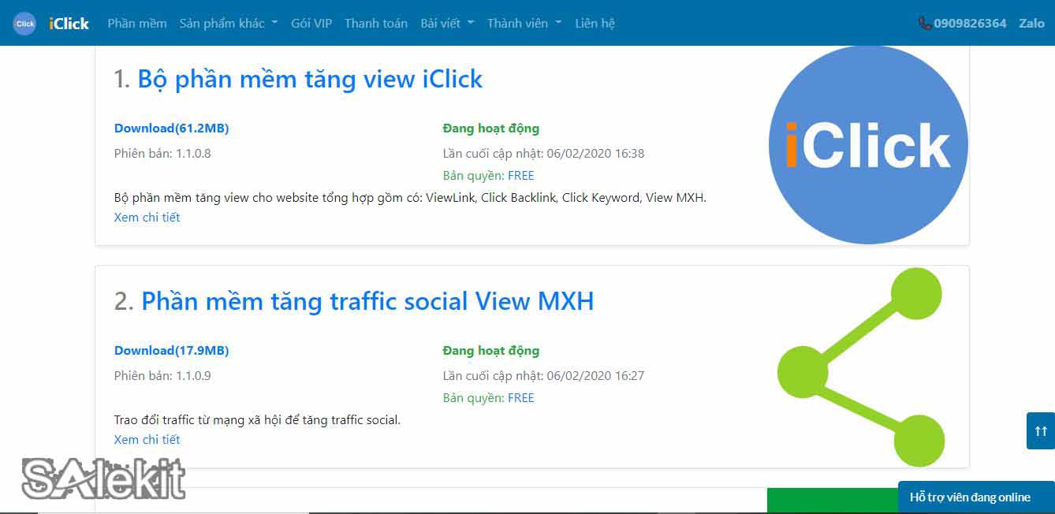Click the Thanh toán navigation link
This screenshot has width=1055, height=514.
(x=375, y=23)
